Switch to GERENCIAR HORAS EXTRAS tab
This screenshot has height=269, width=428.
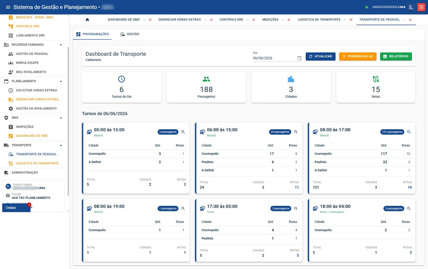click(179, 20)
